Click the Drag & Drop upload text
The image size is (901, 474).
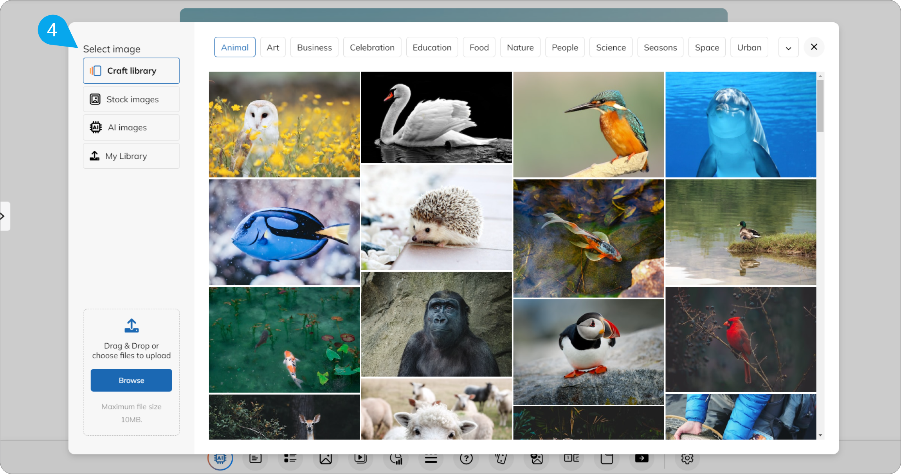[x=132, y=351]
